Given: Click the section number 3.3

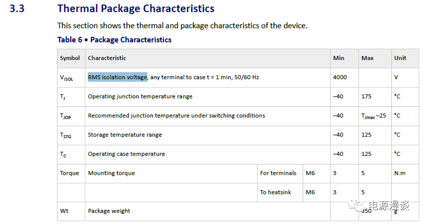Looking at the screenshot, I should 17,9.
